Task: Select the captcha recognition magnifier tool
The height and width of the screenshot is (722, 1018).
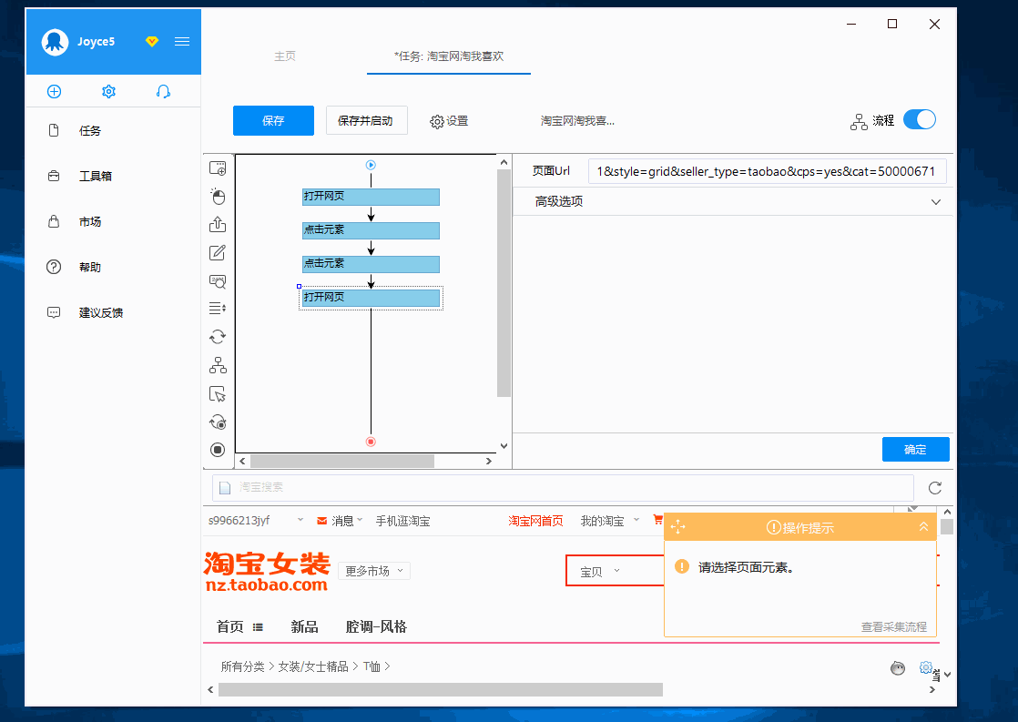Action: (x=218, y=281)
